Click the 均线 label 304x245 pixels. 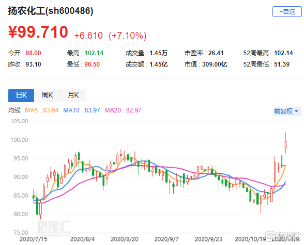pos(14,110)
